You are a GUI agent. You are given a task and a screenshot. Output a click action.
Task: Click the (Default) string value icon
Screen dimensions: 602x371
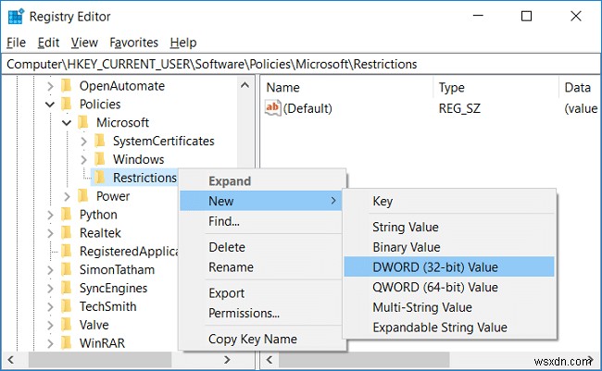click(273, 108)
